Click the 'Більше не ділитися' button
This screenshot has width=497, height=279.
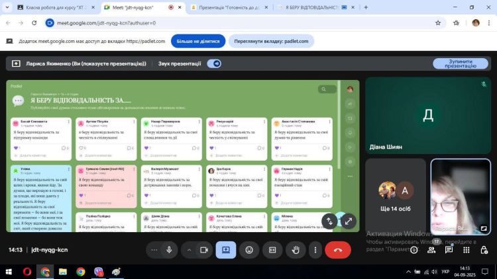coord(198,41)
